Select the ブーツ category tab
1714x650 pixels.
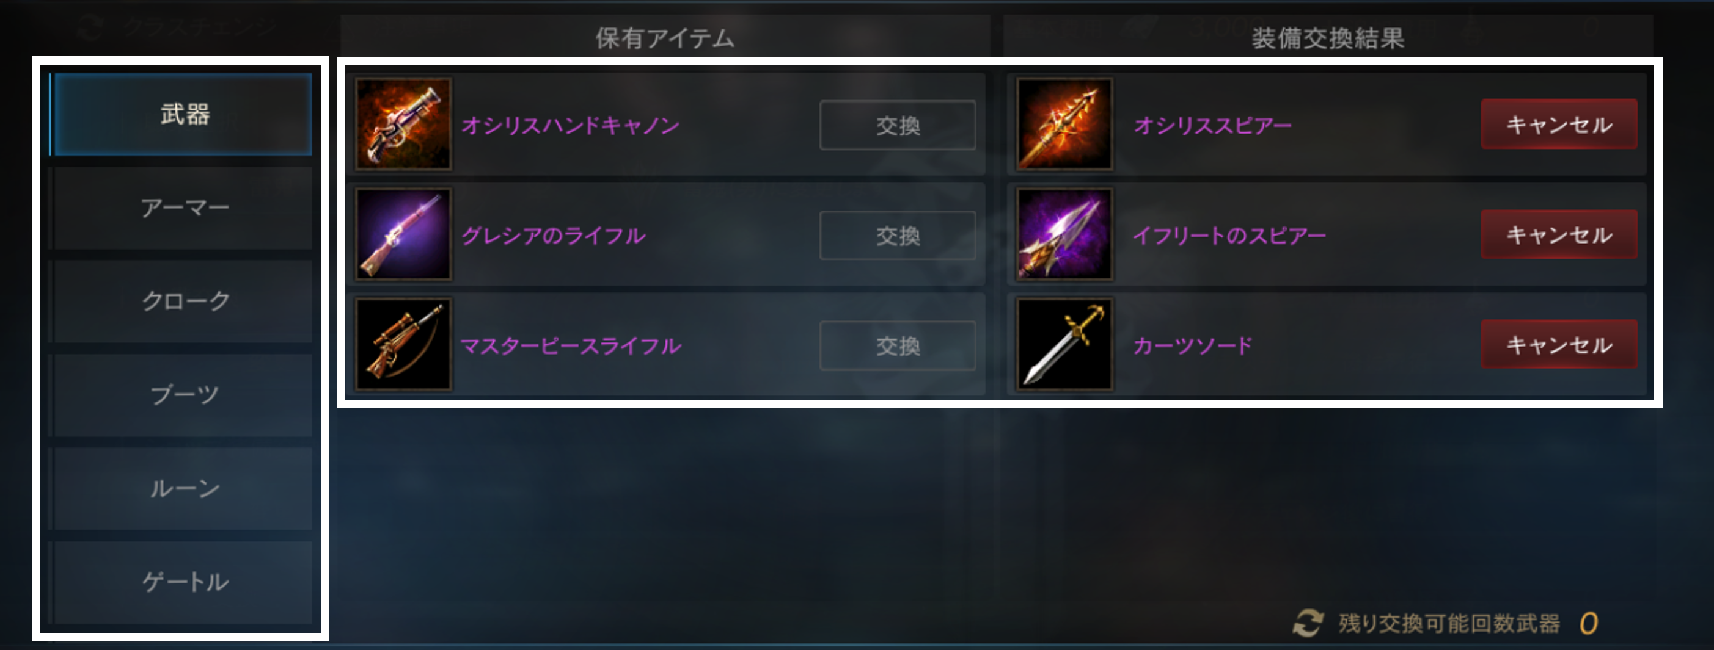tap(183, 395)
